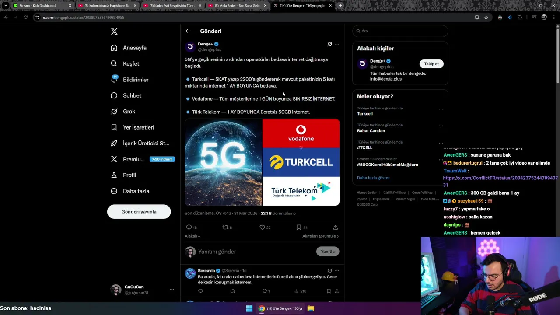
Task: Expand Alakalı sort dropdown
Action: [x=192, y=236]
